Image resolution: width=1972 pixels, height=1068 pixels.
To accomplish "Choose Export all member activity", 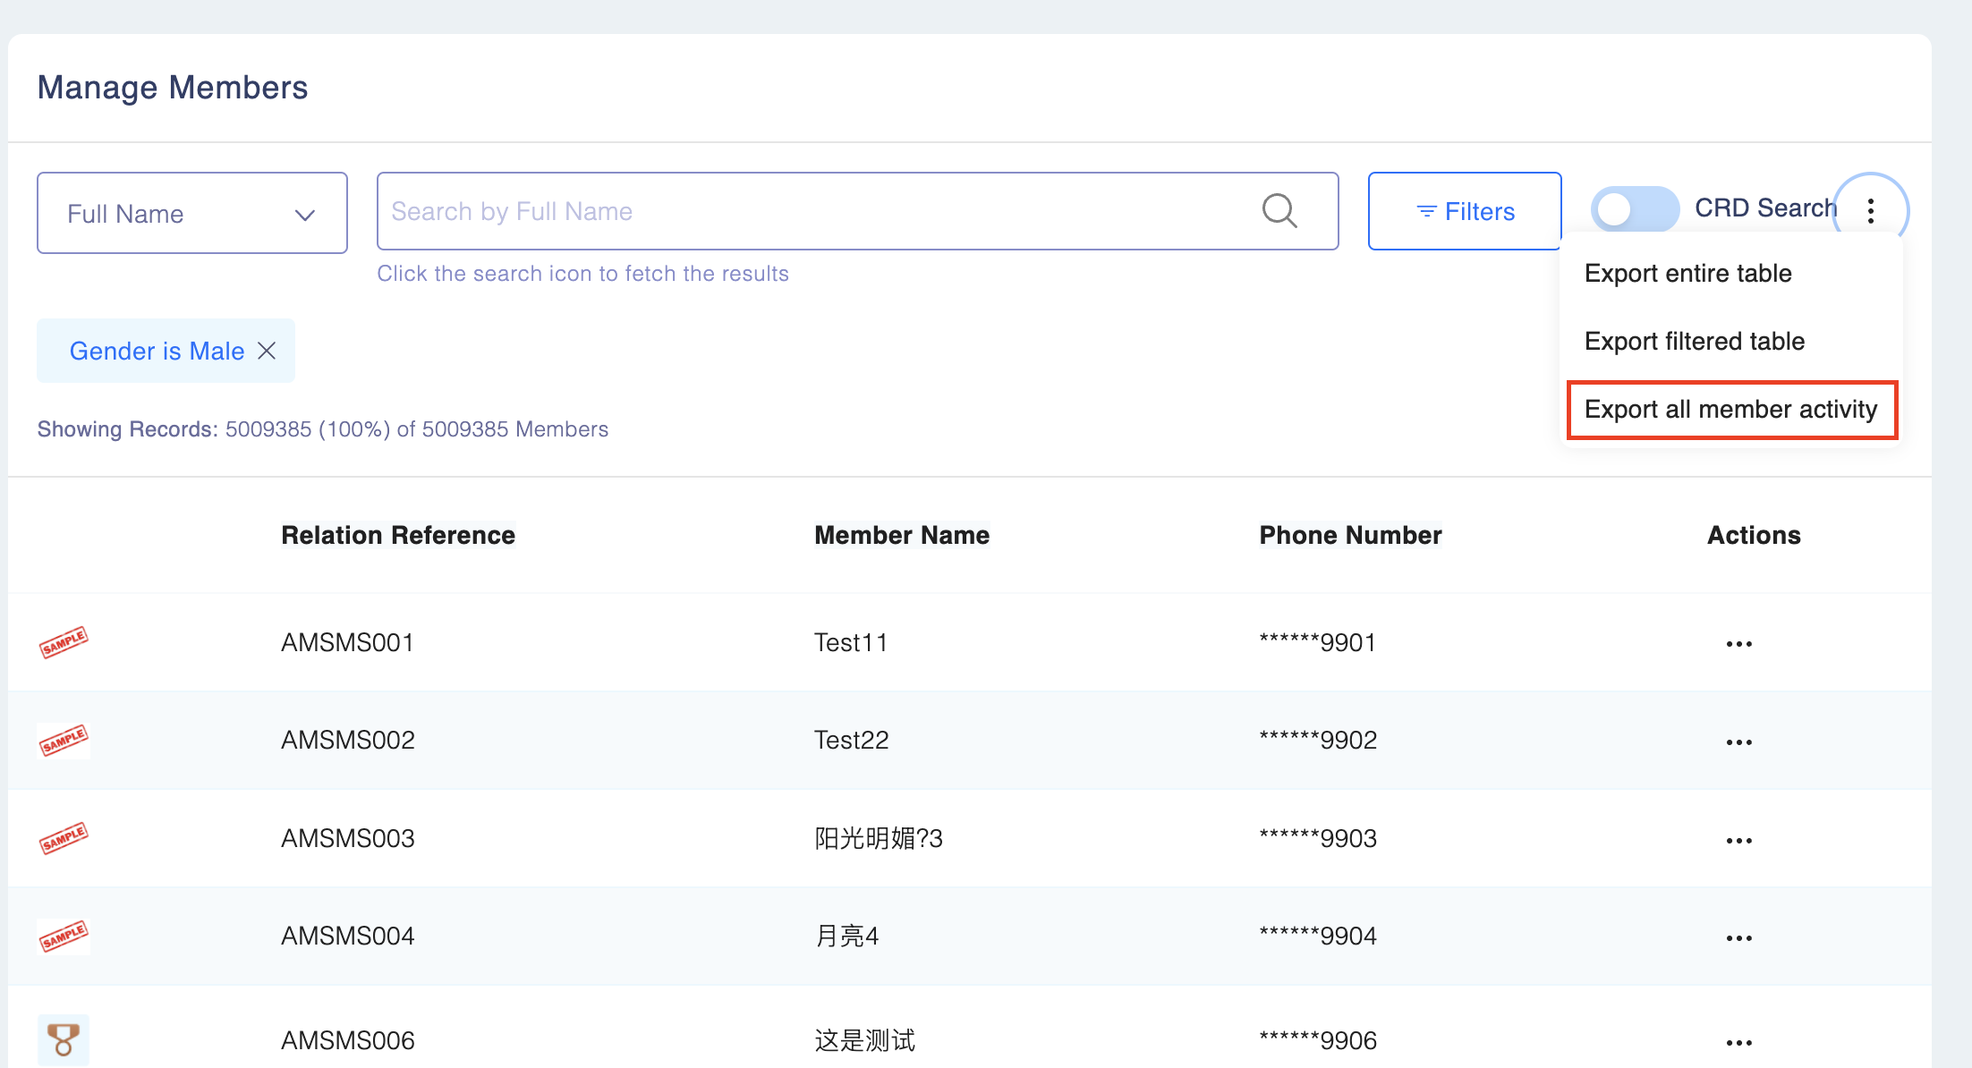I will click(x=1730, y=410).
